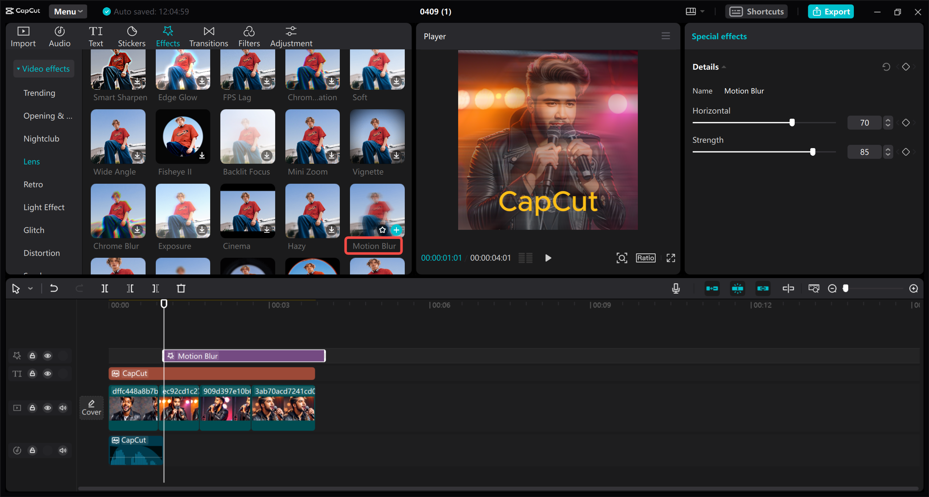Switch to the Transitions tab
Image resolution: width=929 pixels, height=497 pixels.
(208, 36)
